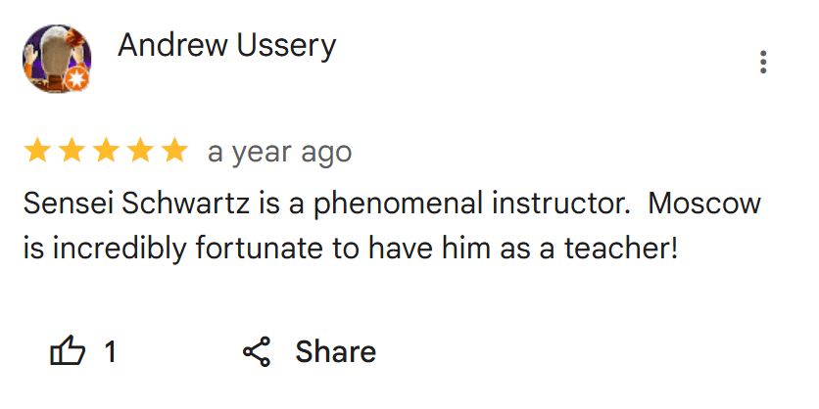The image size is (819, 409).
Task: Click the third yellow rating star
Action: pyautogui.click(x=106, y=151)
